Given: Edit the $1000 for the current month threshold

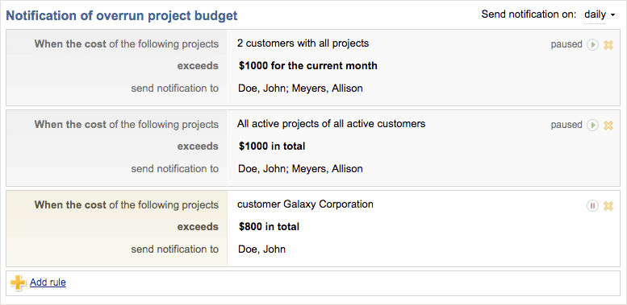Looking at the screenshot, I should click(308, 66).
